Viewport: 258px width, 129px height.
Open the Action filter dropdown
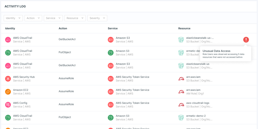33,18
